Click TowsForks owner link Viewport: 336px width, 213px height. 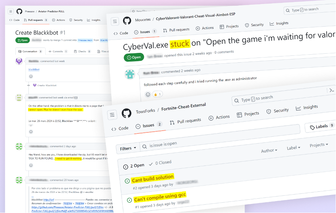[x=145, y=111]
